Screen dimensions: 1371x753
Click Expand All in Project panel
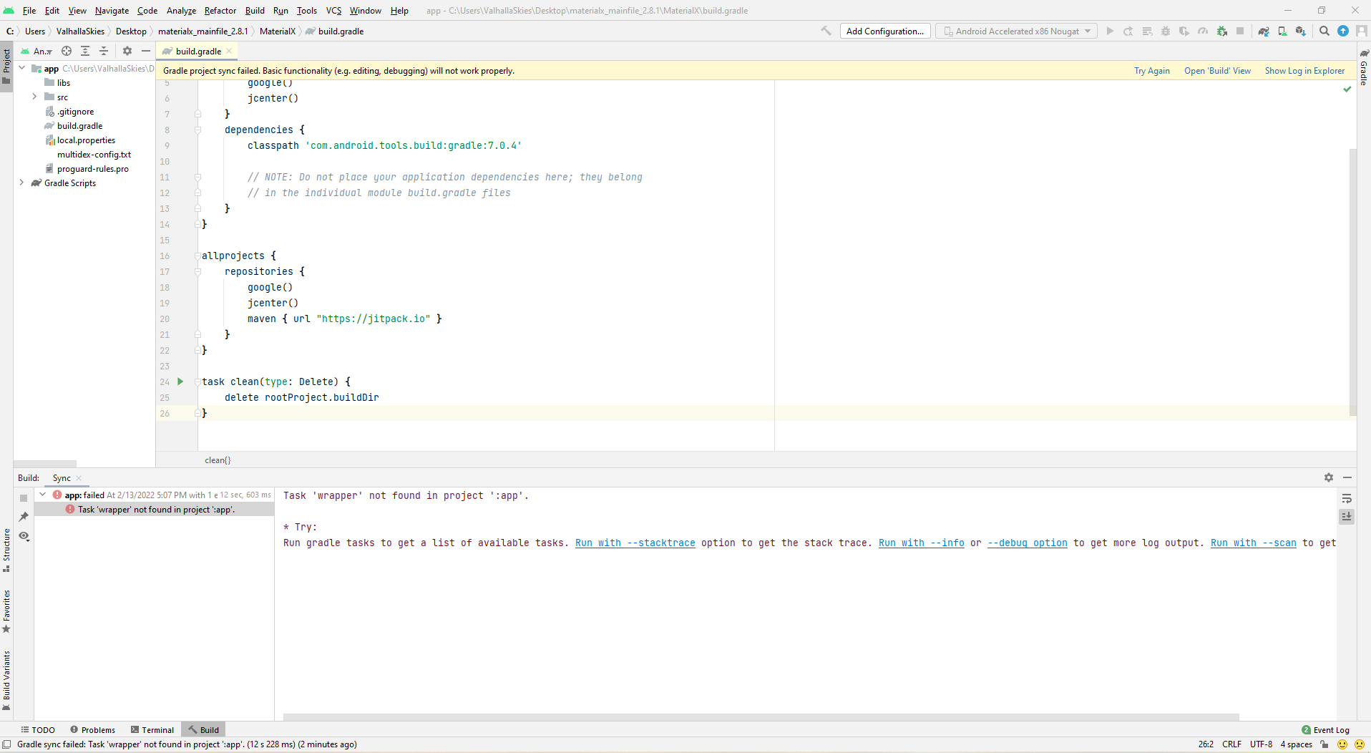click(85, 51)
